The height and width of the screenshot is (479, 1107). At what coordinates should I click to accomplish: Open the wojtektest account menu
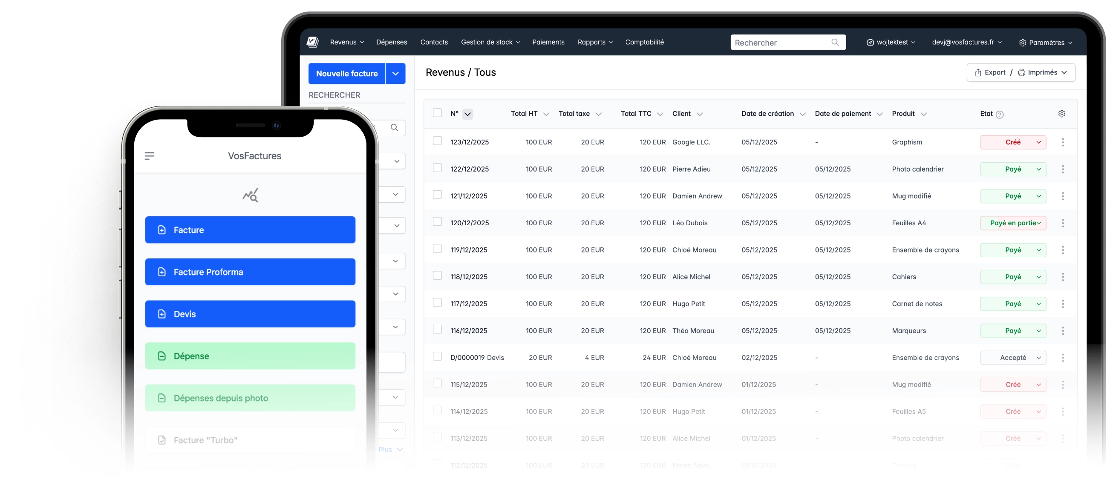tap(891, 42)
